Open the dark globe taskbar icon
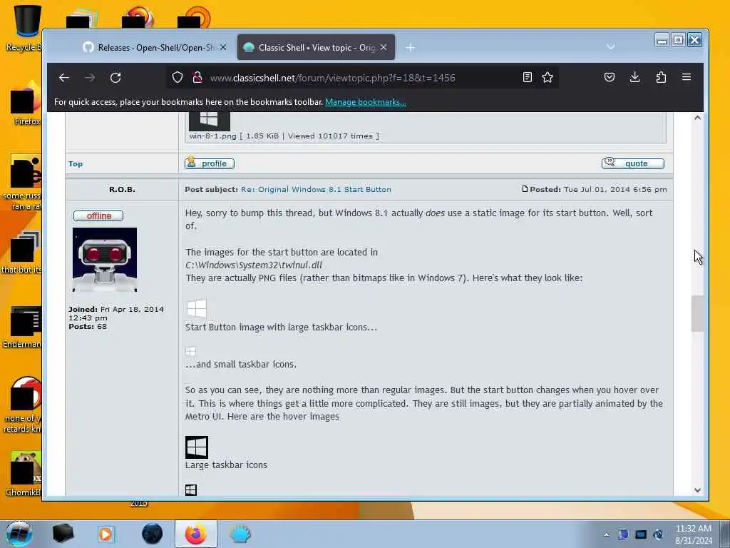The image size is (730, 548). [x=153, y=534]
